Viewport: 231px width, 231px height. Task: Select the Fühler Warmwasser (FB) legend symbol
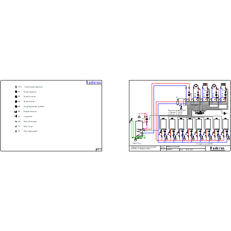(16, 122)
